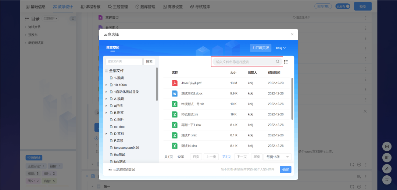The height and width of the screenshot is (190, 397).
Task: Expand the B.图文 folder
Action: 106,113
